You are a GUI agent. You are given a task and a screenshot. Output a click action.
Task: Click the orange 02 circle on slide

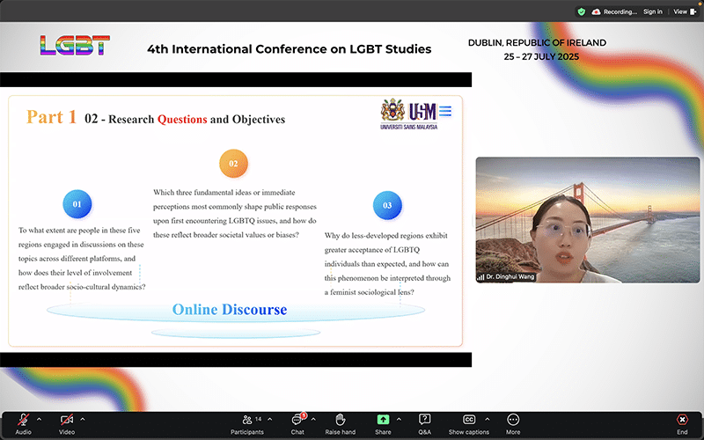233,164
